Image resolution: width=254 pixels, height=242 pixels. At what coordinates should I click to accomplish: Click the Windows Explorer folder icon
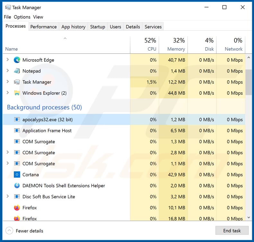pos(17,93)
